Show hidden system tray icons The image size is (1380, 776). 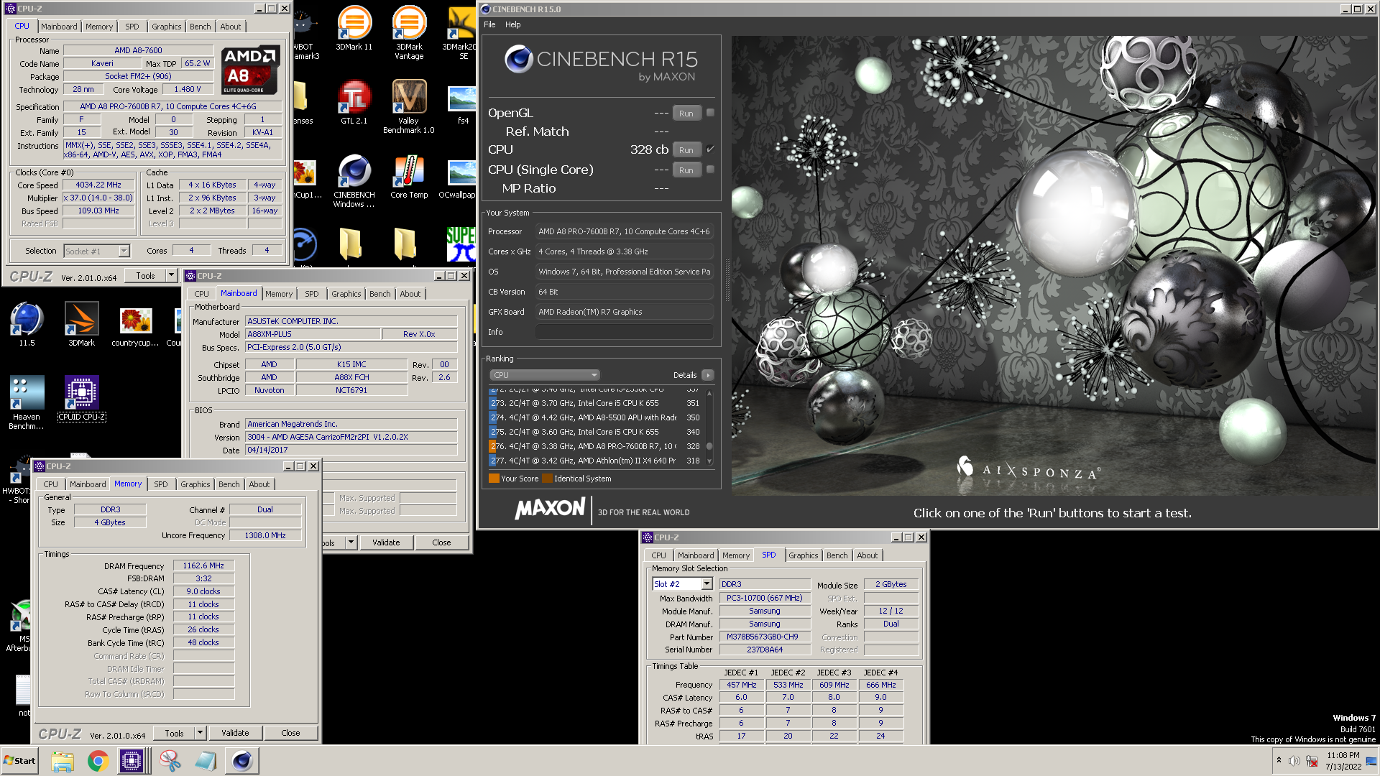click(x=1279, y=760)
